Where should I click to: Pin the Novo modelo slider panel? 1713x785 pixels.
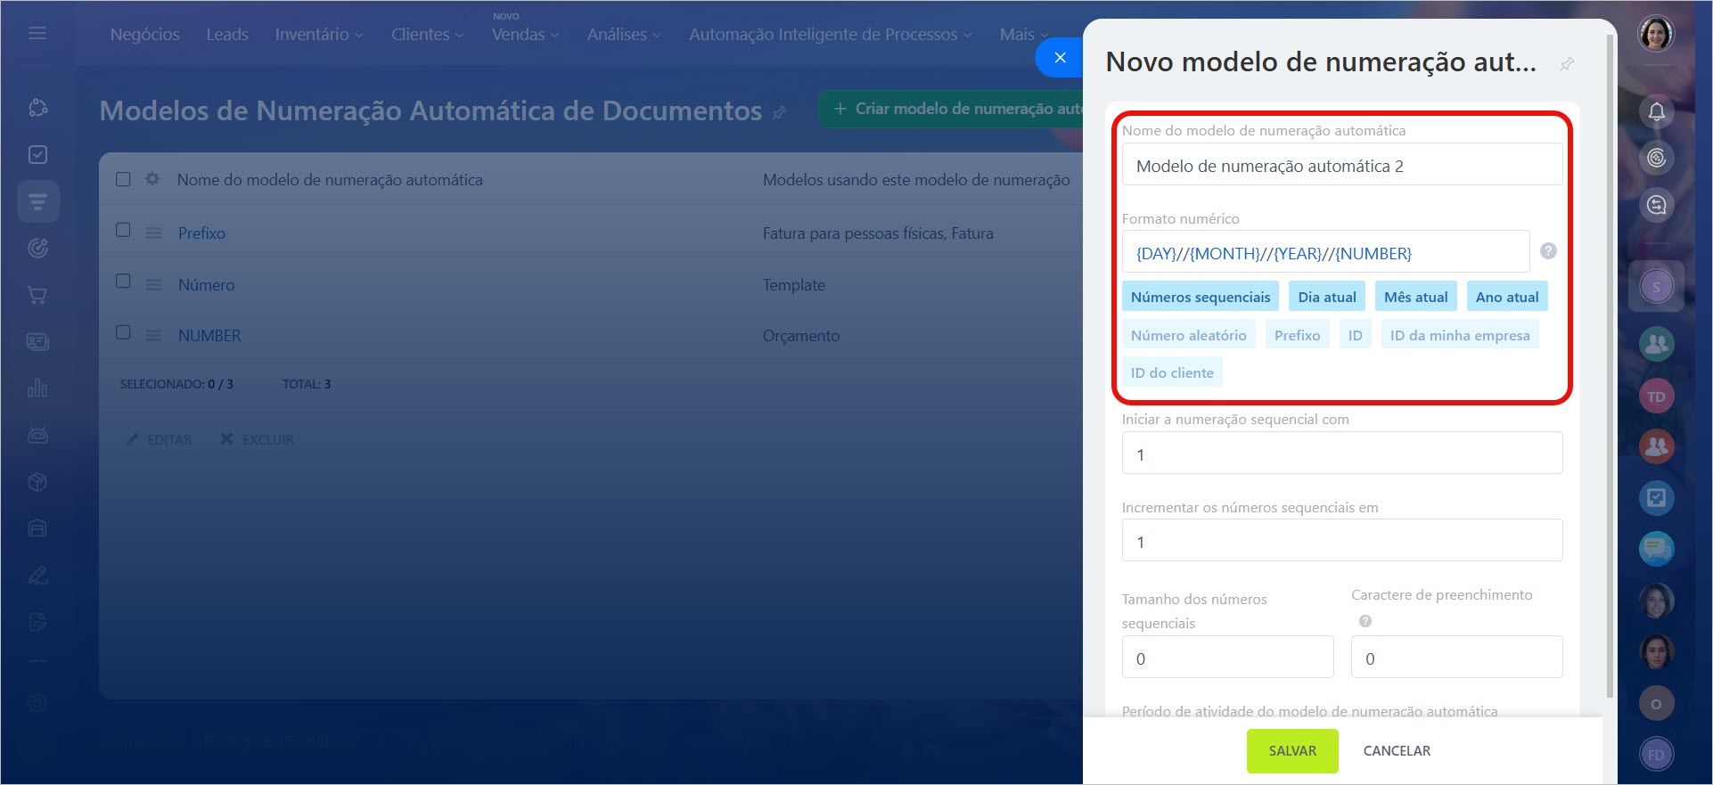(x=1567, y=63)
